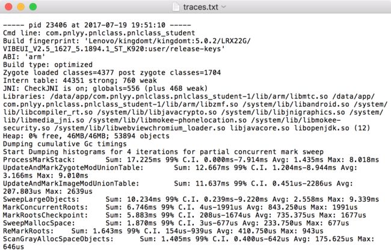Click the ProcessMarkStack line
The width and height of the screenshot is (391, 251).
pos(191,160)
